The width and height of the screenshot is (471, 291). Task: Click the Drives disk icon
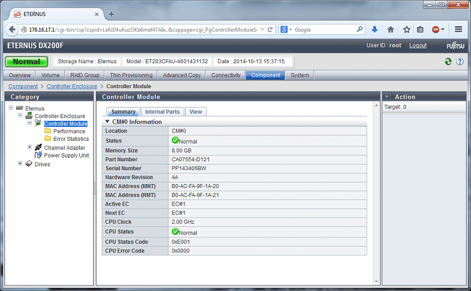(29, 164)
